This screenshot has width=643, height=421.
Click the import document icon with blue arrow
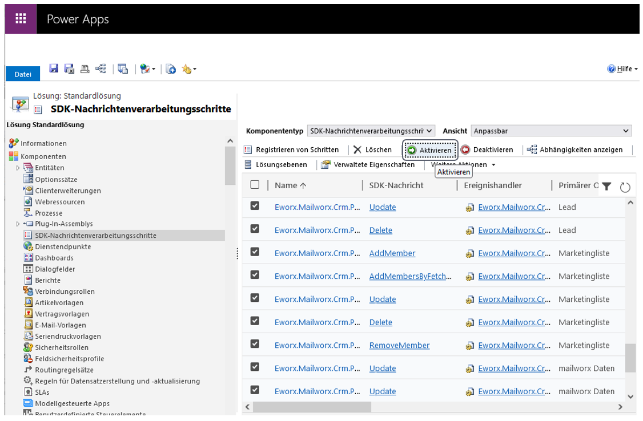(x=171, y=69)
